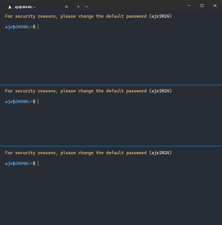Close the ajr@JKK46 terminal tab

(67, 6)
